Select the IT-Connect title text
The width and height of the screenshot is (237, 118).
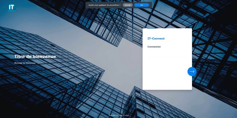pyautogui.click(x=156, y=39)
